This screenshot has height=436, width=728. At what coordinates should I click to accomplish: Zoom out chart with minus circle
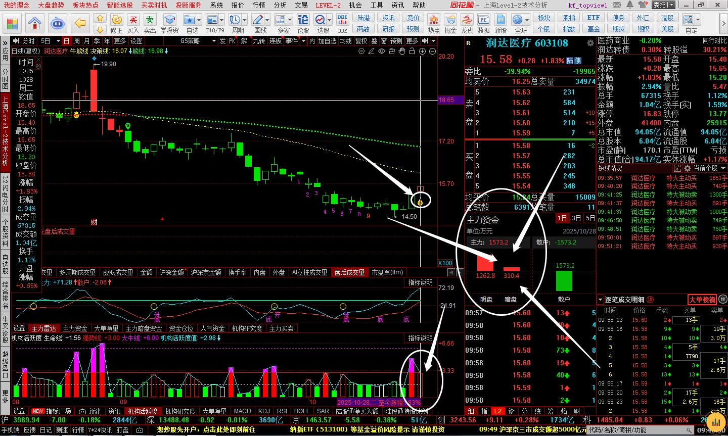pyautogui.click(x=432, y=51)
